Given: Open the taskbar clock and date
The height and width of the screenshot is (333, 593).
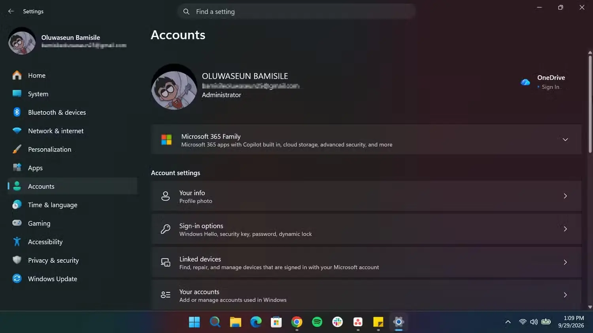Looking at the screenshot, I should [571, 322].
